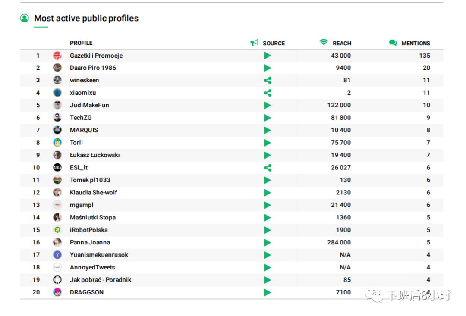
Task: Click the play source icon for JudiMakeFun
Action: tap(268, 106)
